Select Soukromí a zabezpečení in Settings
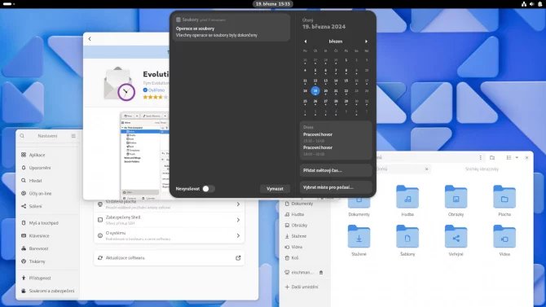 [48, 291]
